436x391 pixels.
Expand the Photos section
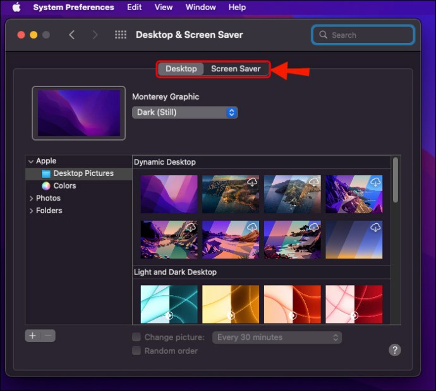[x=31, y=199]
